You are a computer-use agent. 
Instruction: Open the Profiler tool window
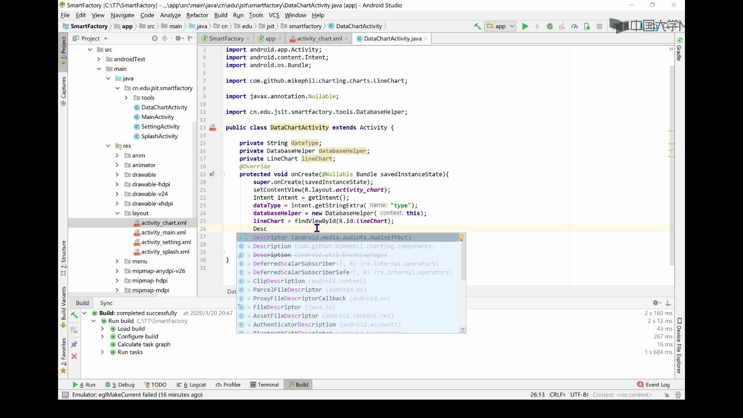pos(228,385)
